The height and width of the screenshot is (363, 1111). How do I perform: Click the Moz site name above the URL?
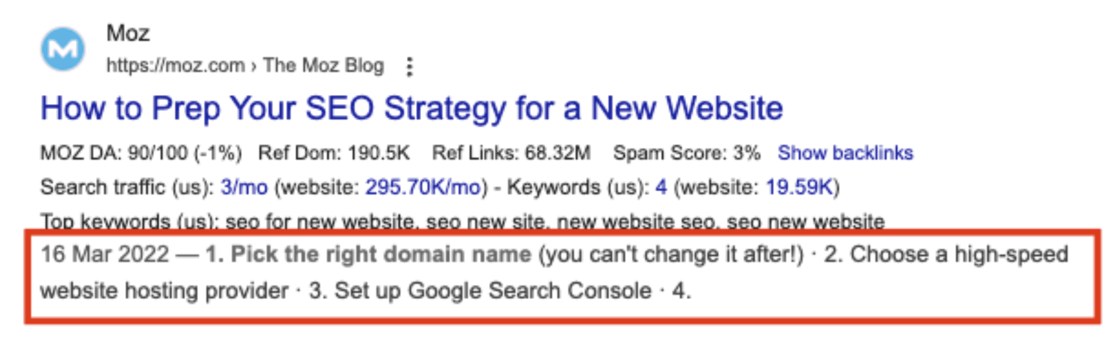128,33
